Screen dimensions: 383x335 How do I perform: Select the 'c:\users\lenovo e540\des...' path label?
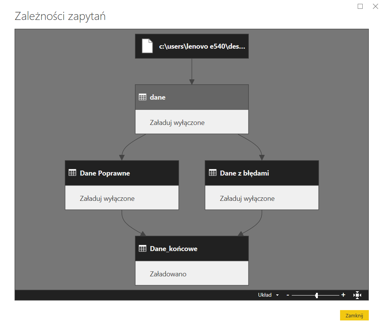(202, 47)
